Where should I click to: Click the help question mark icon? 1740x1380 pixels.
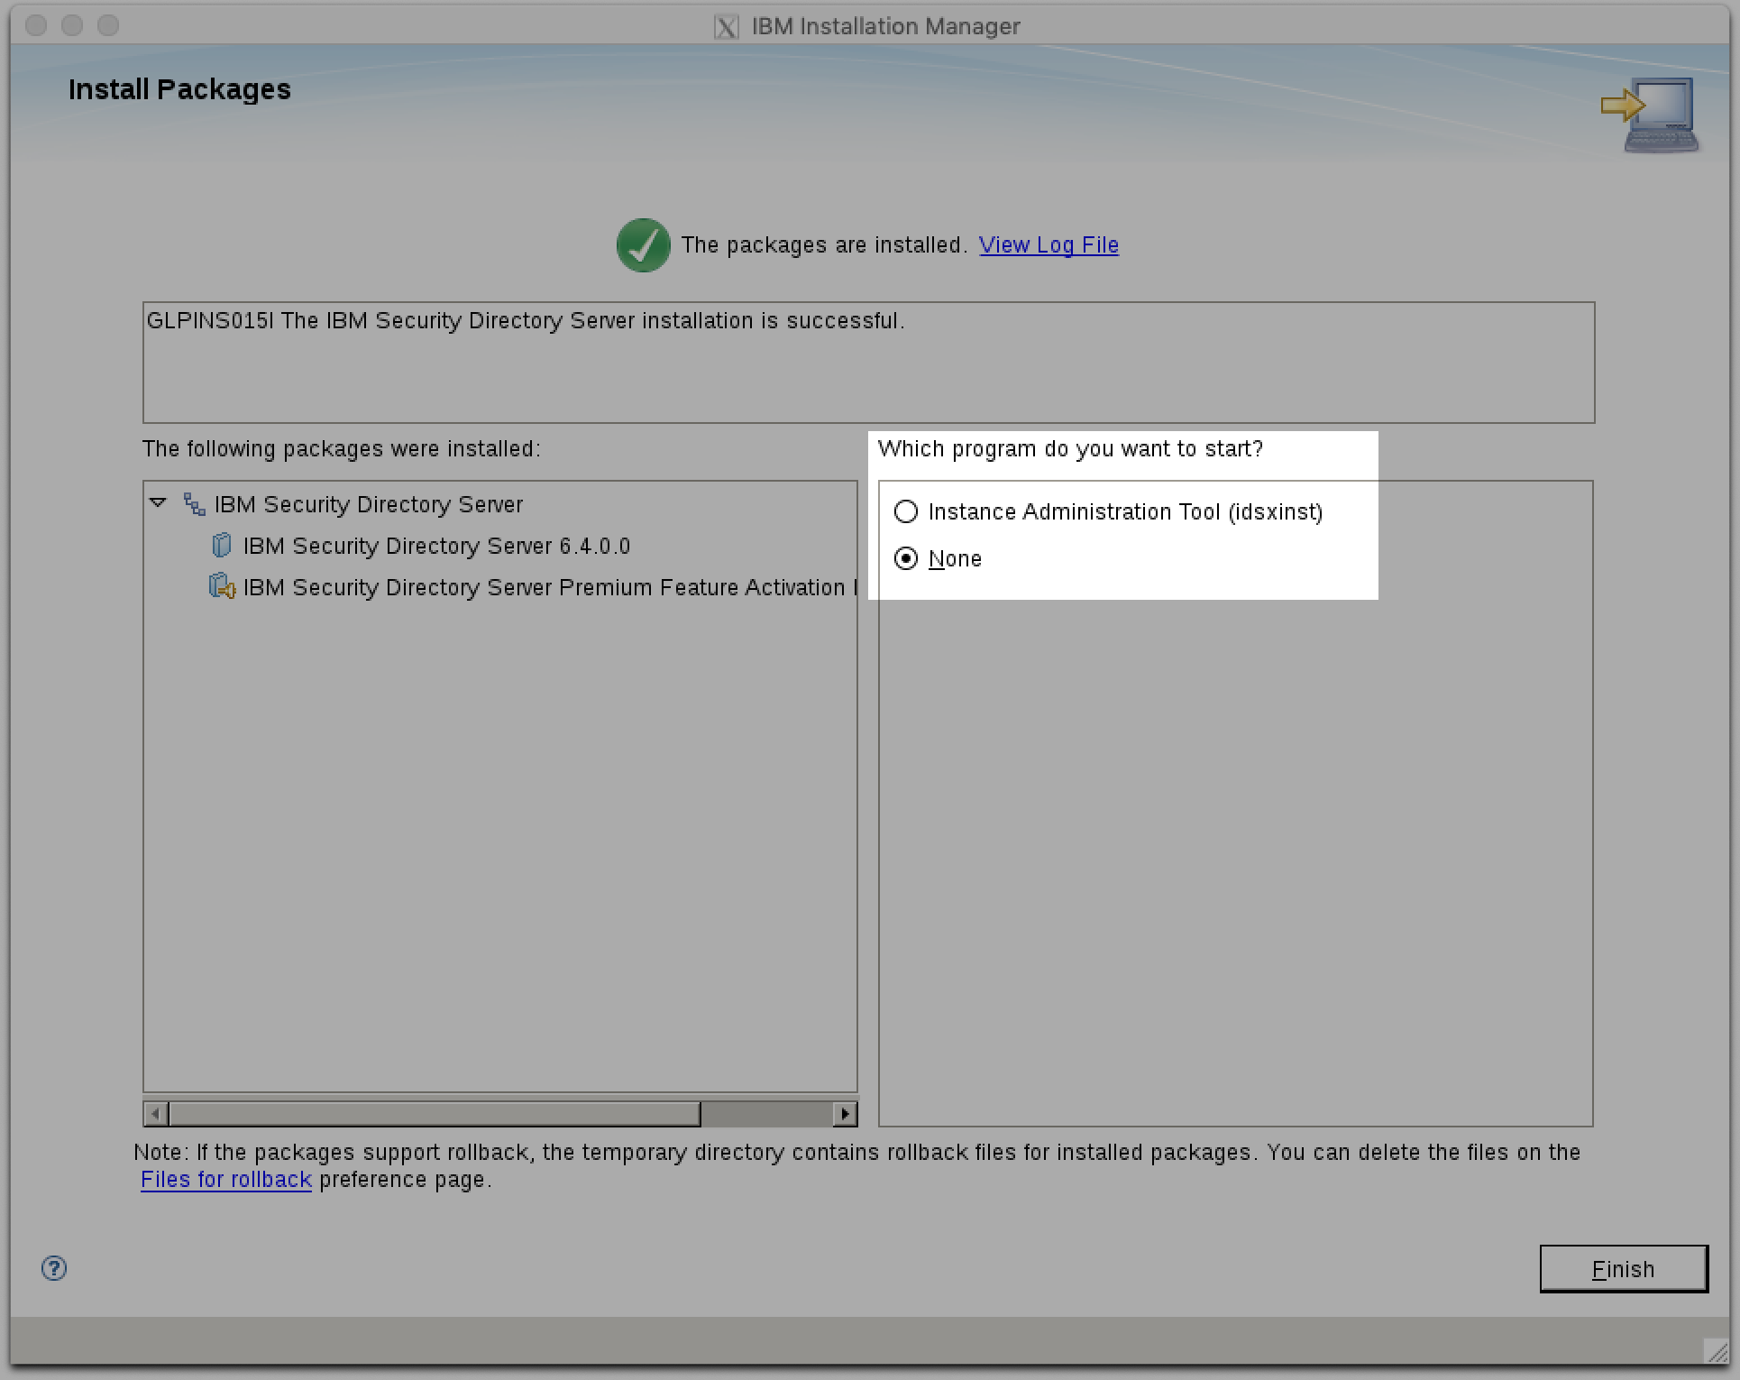point(52,1268)
